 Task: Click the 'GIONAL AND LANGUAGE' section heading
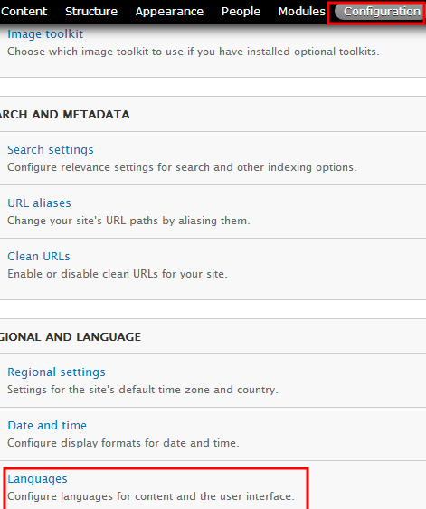click(71, 337)
